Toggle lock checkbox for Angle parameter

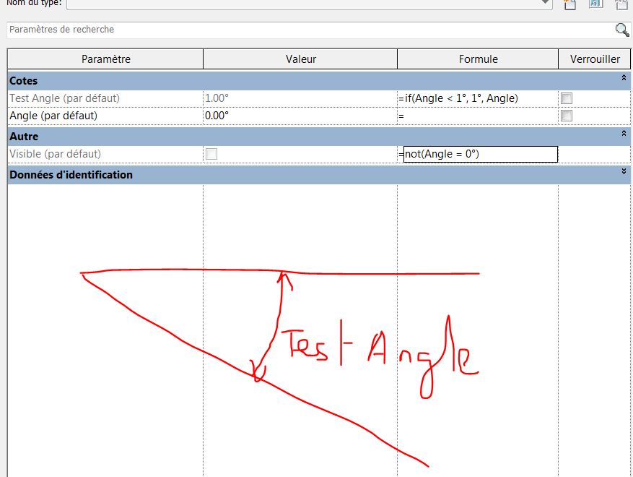(x=567, y=116)
